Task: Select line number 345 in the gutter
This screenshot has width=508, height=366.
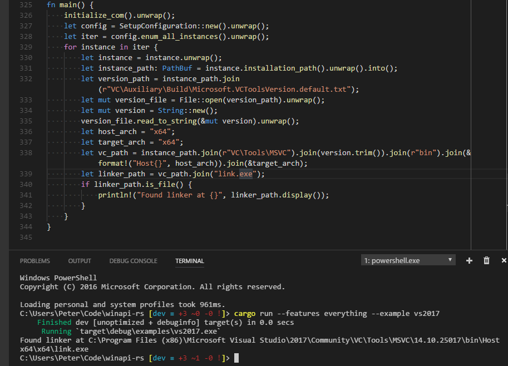Action: point(26,238)
